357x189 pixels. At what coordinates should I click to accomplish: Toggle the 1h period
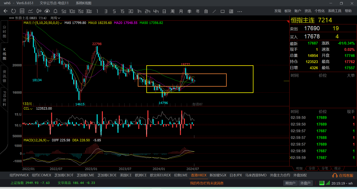point(139,11)
